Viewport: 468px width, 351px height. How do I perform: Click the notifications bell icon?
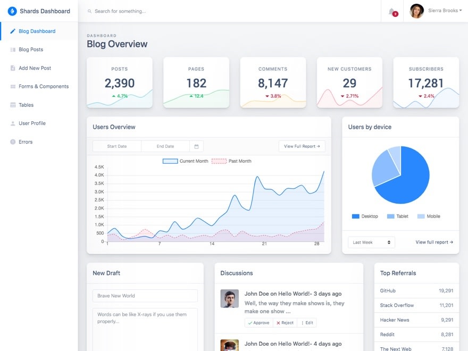click(x=392, y=11)
